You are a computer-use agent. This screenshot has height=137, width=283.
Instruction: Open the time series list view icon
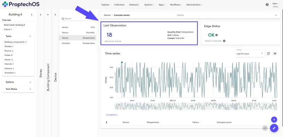275,53
